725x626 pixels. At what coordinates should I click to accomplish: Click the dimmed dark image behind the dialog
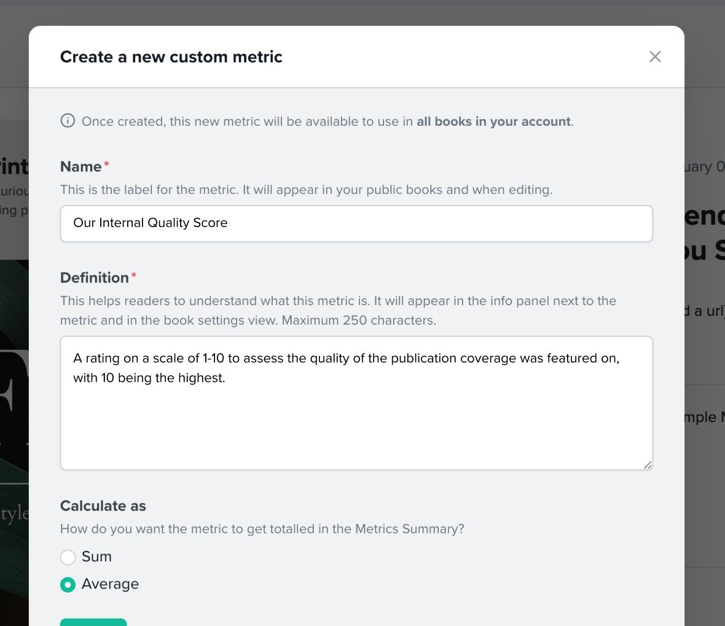coord(14,442)
